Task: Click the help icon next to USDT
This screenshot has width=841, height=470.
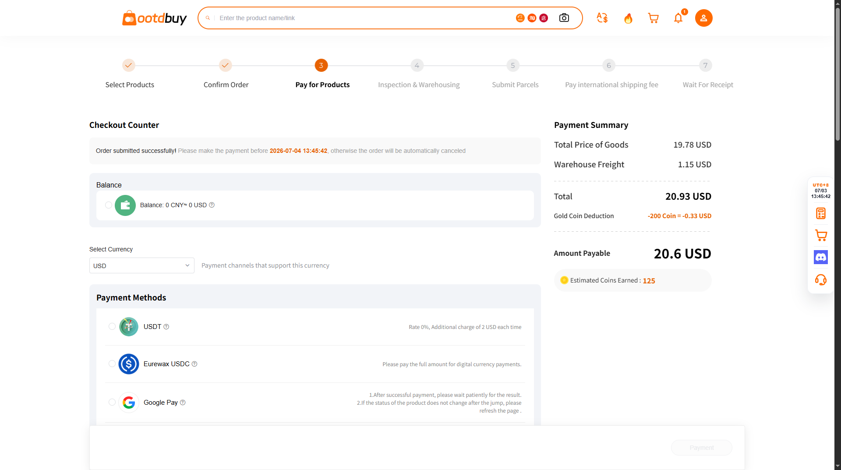Action: click(166, 327)
